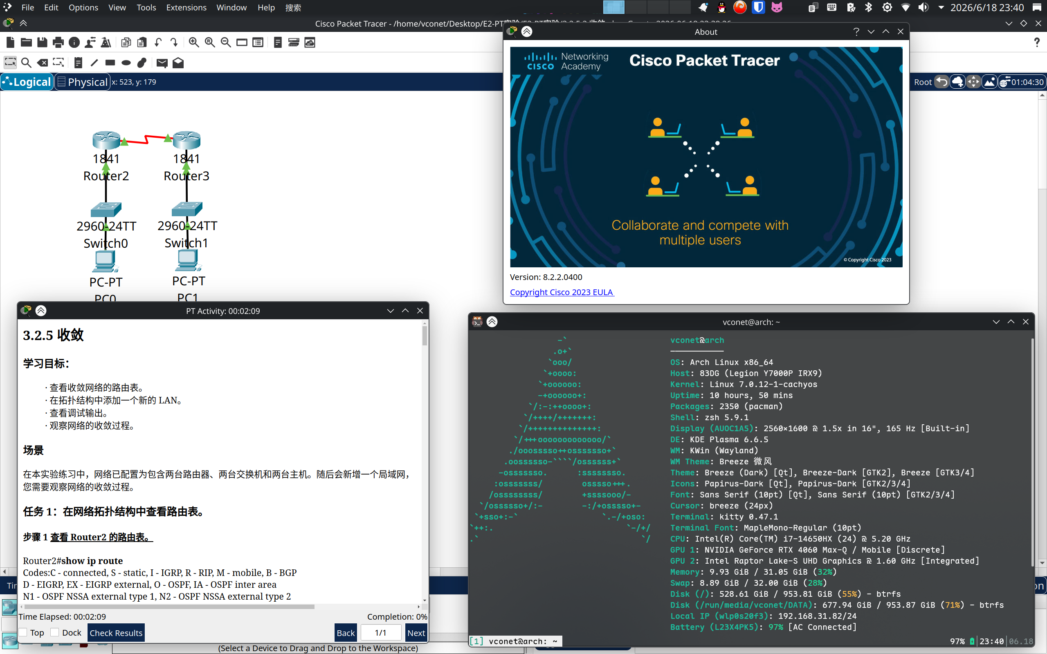Zoom in on the workspace
This screenshot has width=1047, height=654.
pos(194,43)
